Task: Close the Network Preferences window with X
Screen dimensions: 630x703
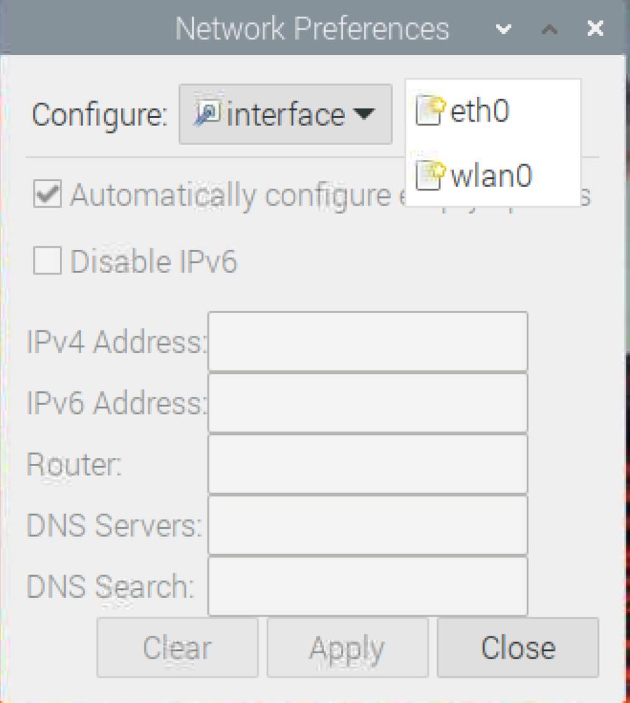Action: pos(596,28)
